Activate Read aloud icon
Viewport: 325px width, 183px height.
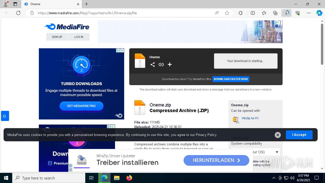217,13
